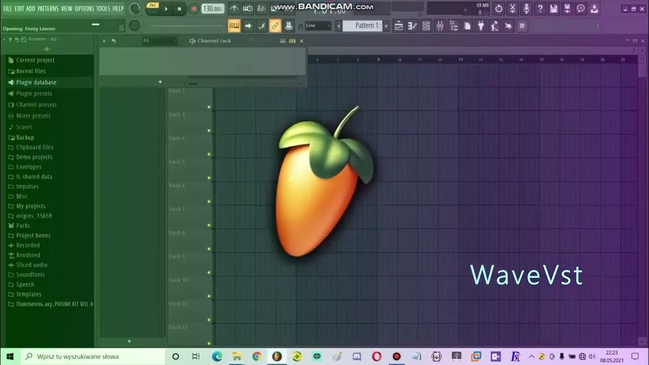649x365 pixels.
Task: Click the undo history icon
Action: [499, 9]
